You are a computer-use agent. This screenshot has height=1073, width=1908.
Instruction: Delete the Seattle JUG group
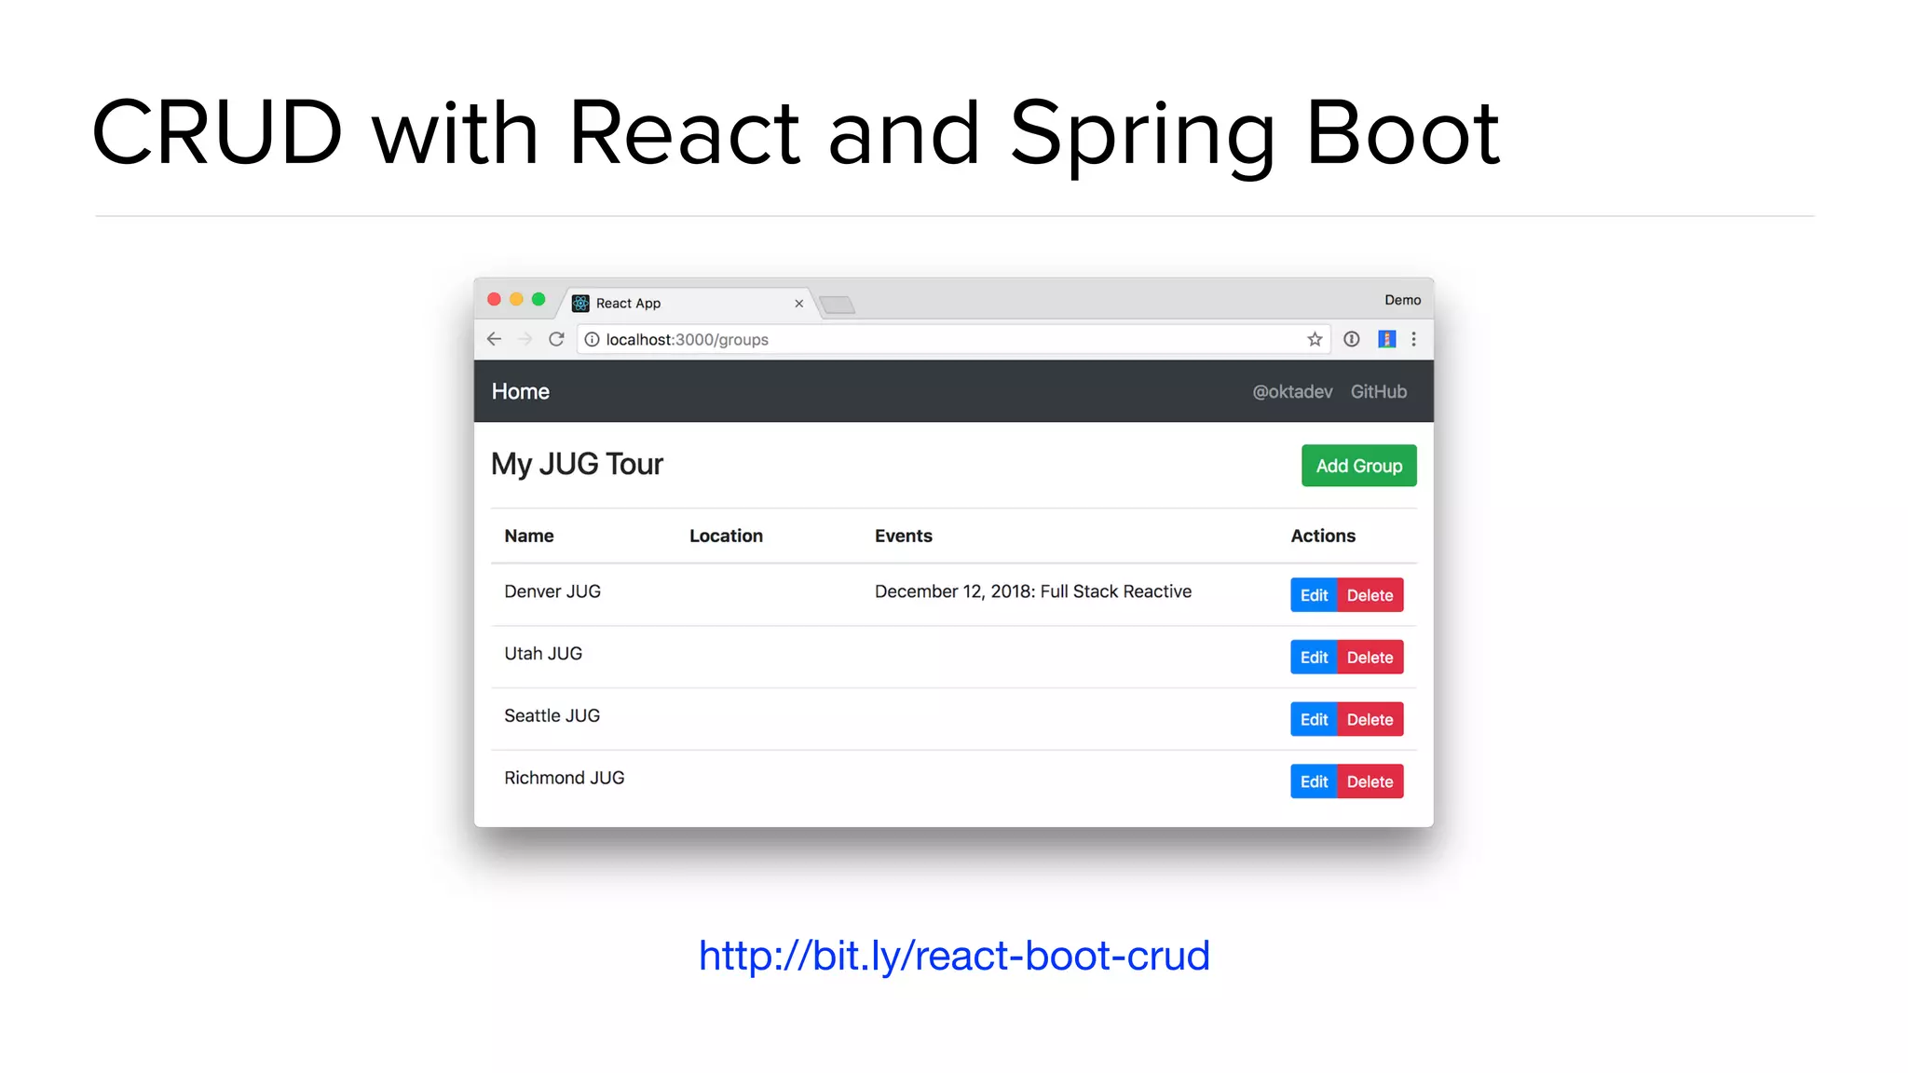coord(1370,719)
